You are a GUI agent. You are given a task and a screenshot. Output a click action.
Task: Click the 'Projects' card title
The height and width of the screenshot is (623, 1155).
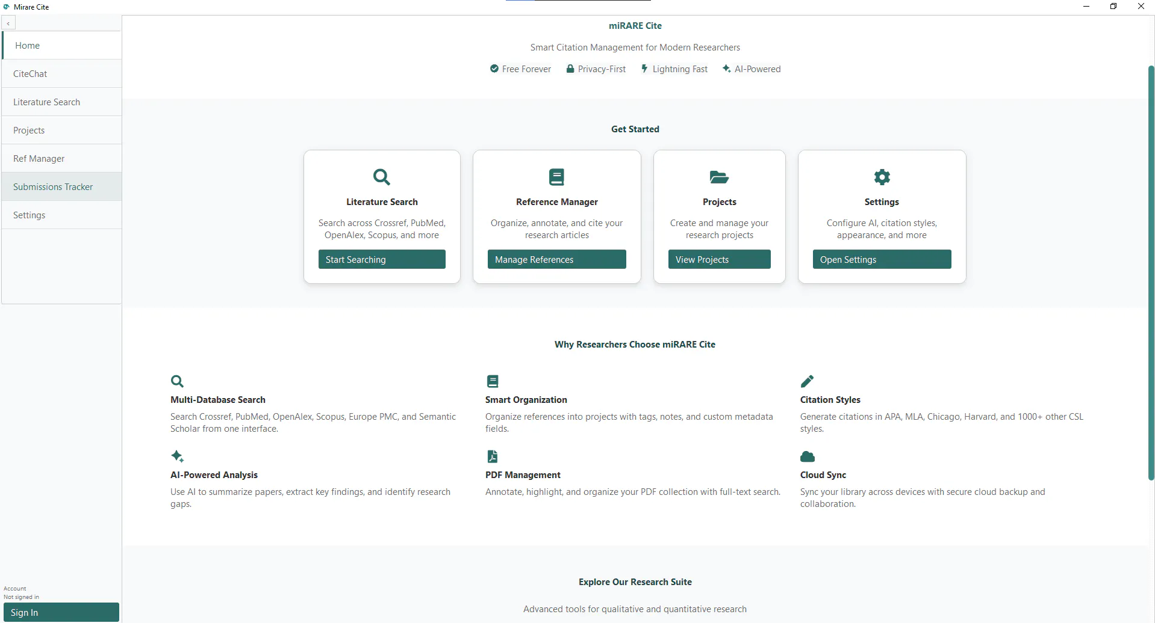[x=720, y=201]
